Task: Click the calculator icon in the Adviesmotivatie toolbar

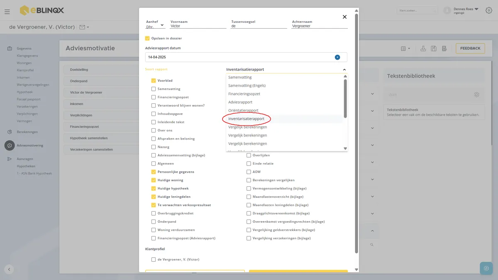Action: [x=444, y=49]
